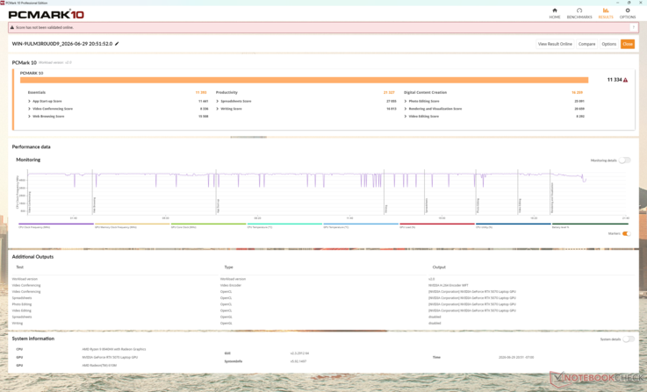Viewport: 647px width, 392px height.
Task: Disable the Markers toggle
Action: 626,234
